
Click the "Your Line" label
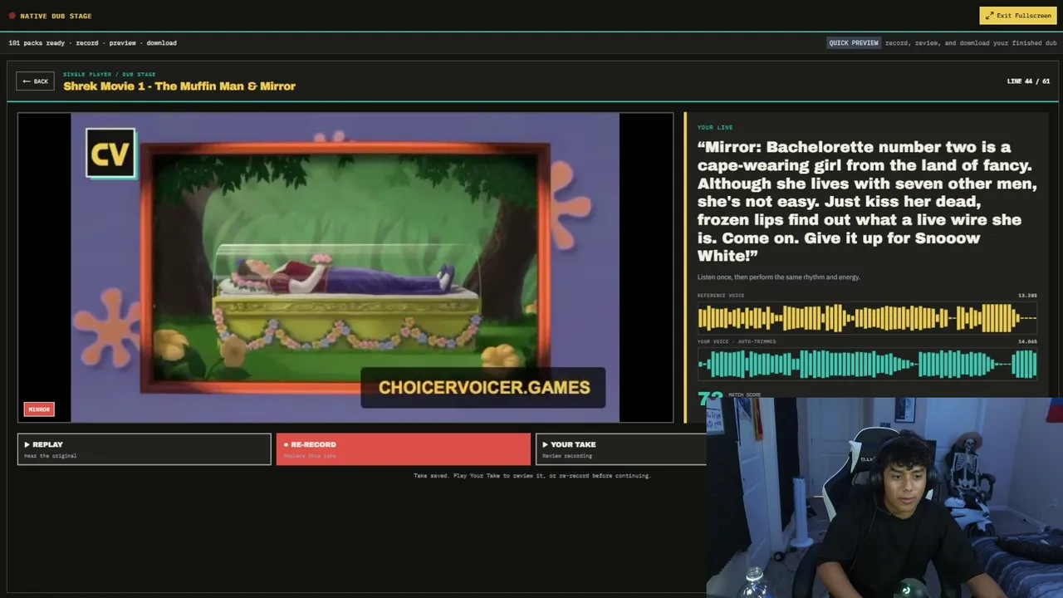pos(715,127)
